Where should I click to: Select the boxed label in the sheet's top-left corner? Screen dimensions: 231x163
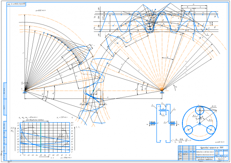16,4
